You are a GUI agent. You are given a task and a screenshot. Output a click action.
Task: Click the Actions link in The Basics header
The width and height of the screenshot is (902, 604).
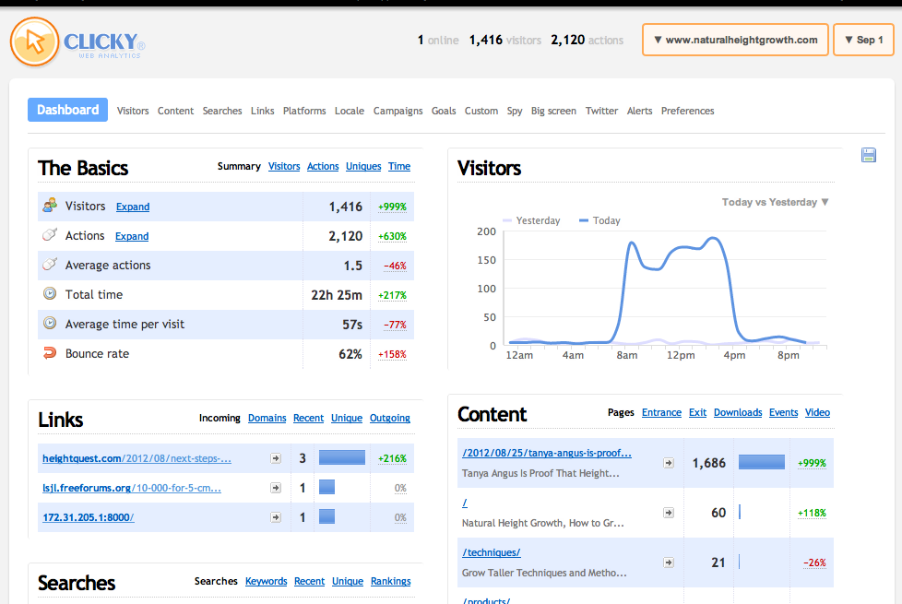click(323, 166)
